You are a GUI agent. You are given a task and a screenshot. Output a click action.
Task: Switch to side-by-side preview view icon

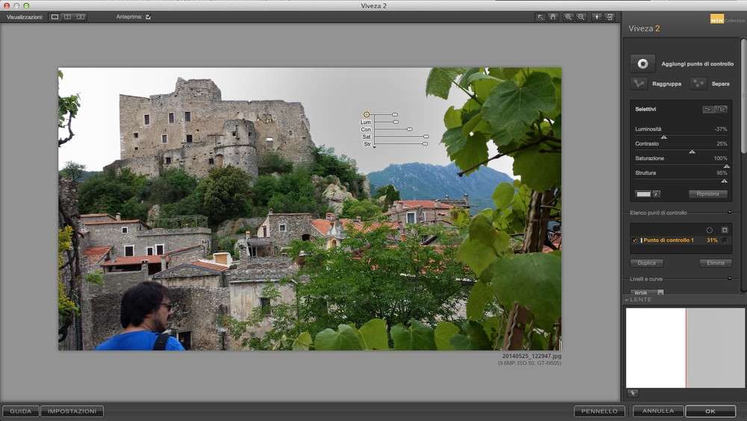67,16
